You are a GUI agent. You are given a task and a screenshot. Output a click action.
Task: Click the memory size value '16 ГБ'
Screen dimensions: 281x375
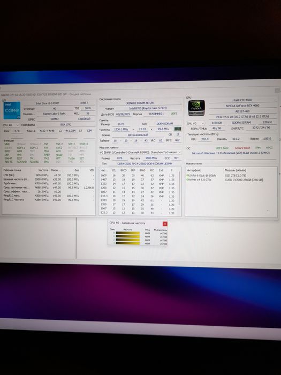click(121, 124)
